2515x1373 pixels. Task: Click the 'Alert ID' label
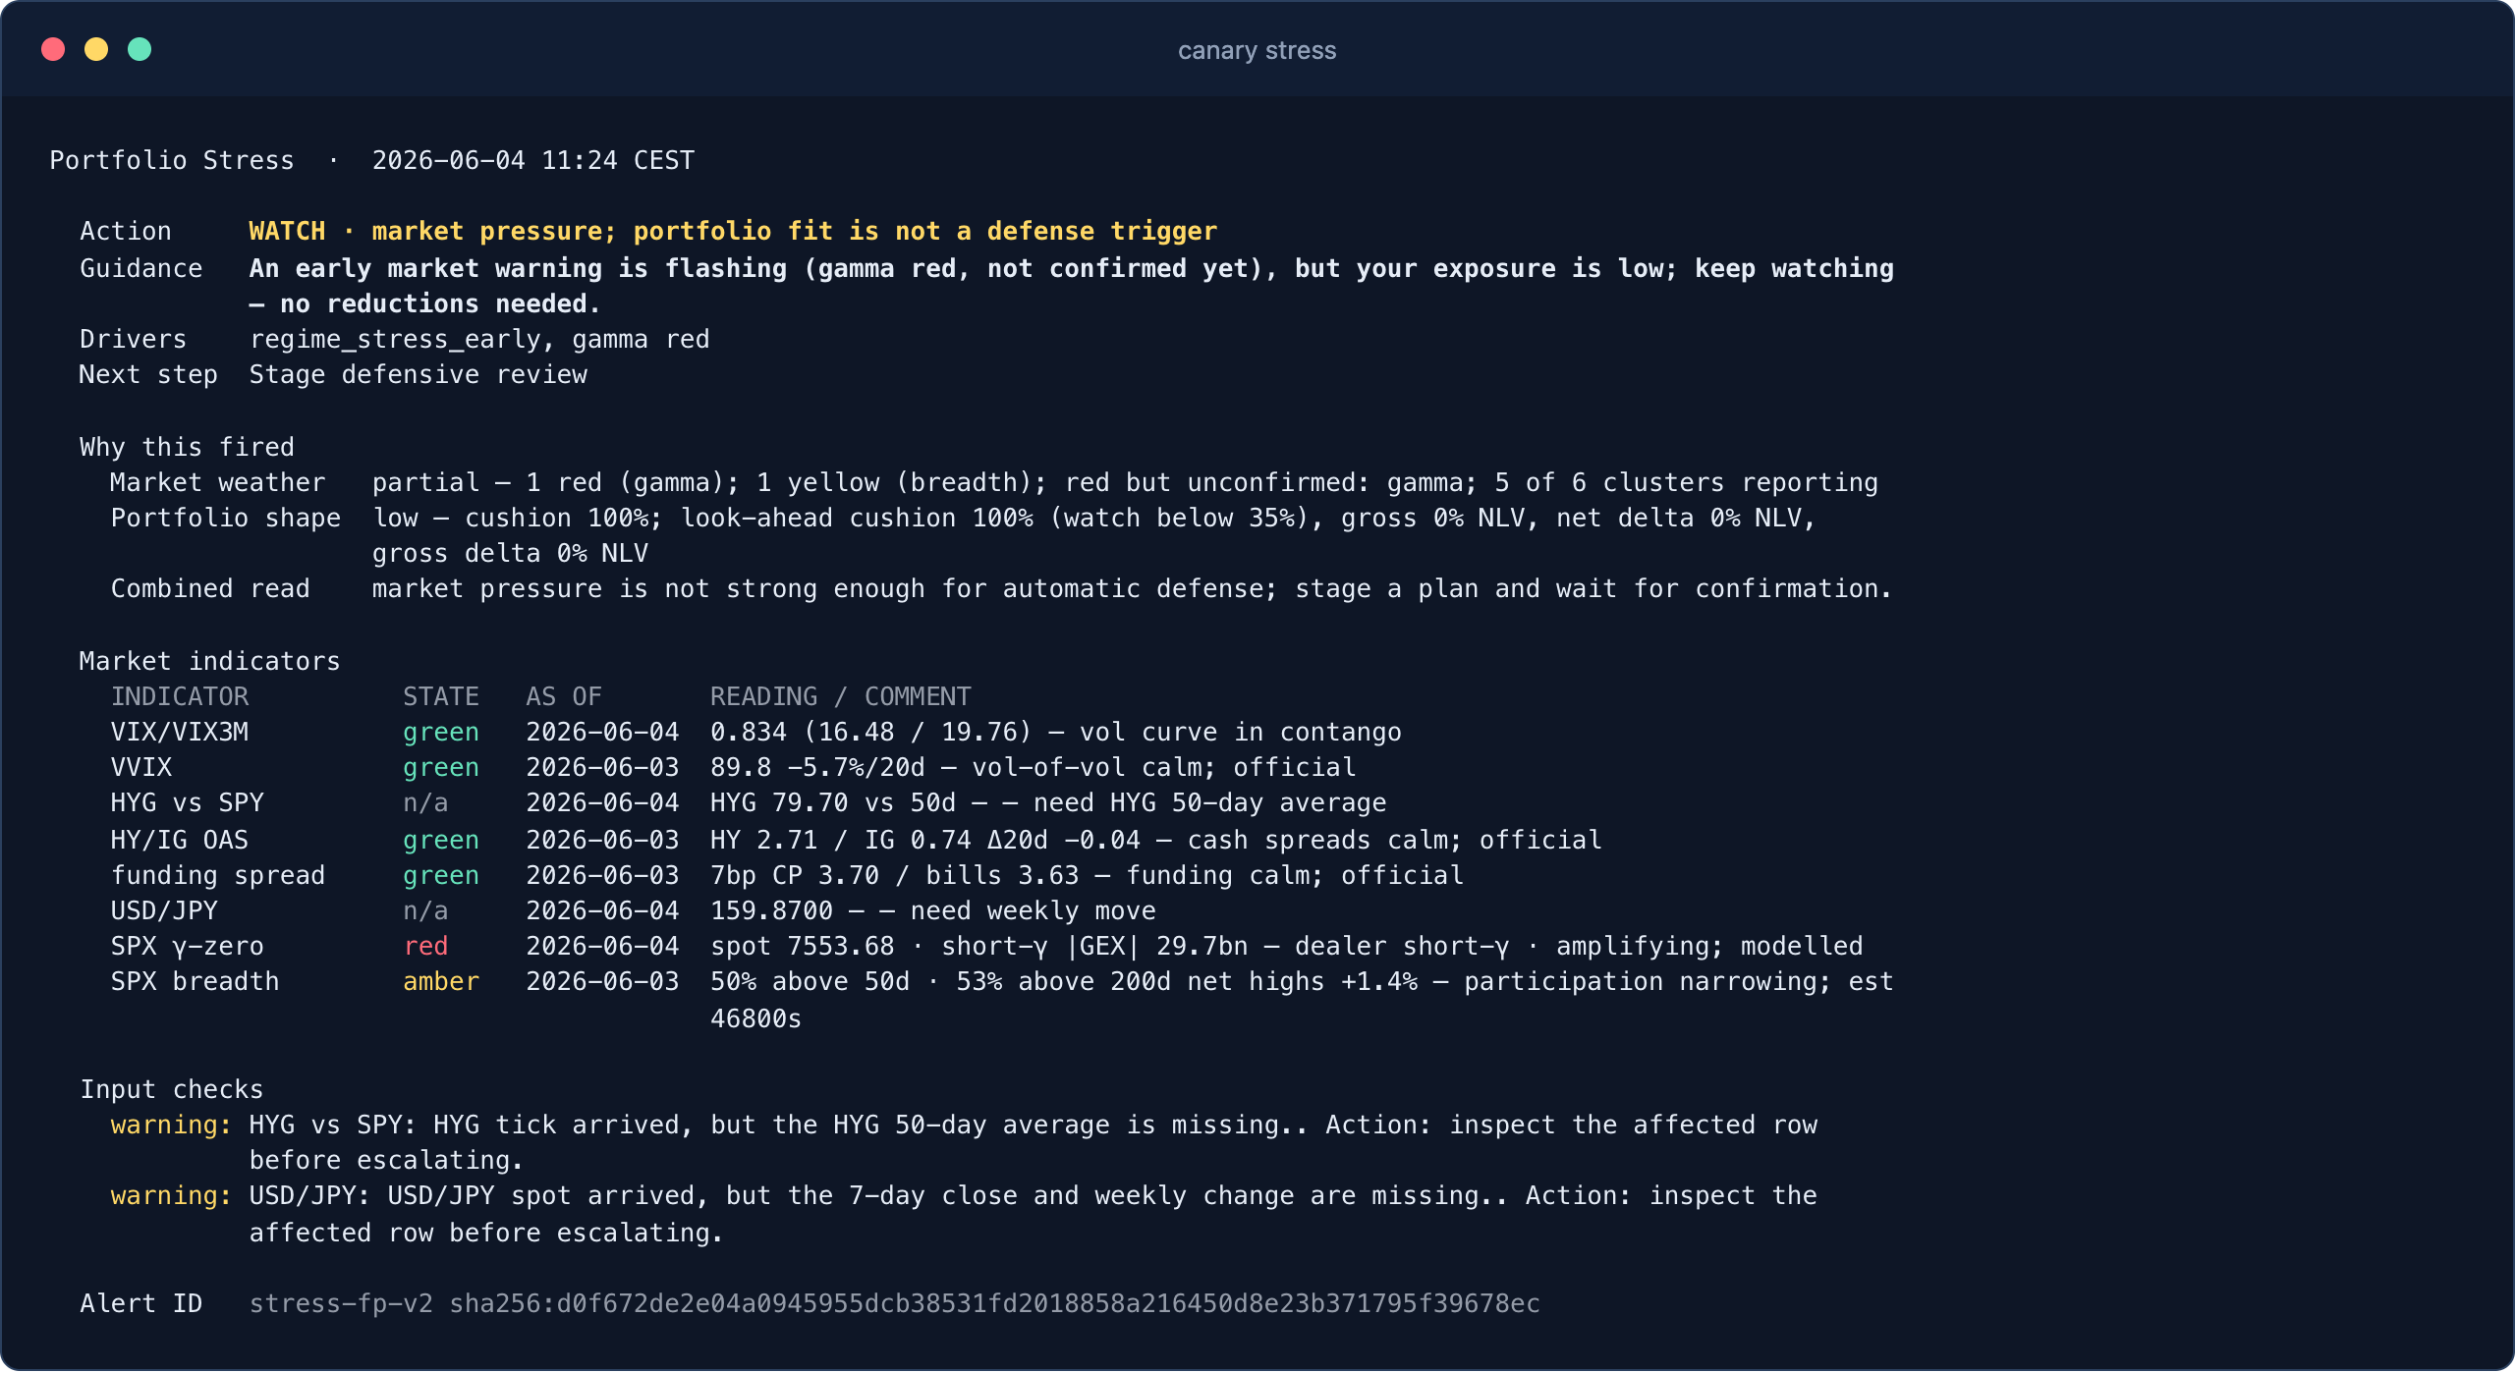pos(141,1303)
